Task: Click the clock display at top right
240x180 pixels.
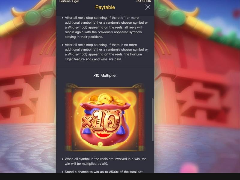Action: [143, 1]
